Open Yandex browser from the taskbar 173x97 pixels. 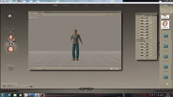(x=26, y=95)
